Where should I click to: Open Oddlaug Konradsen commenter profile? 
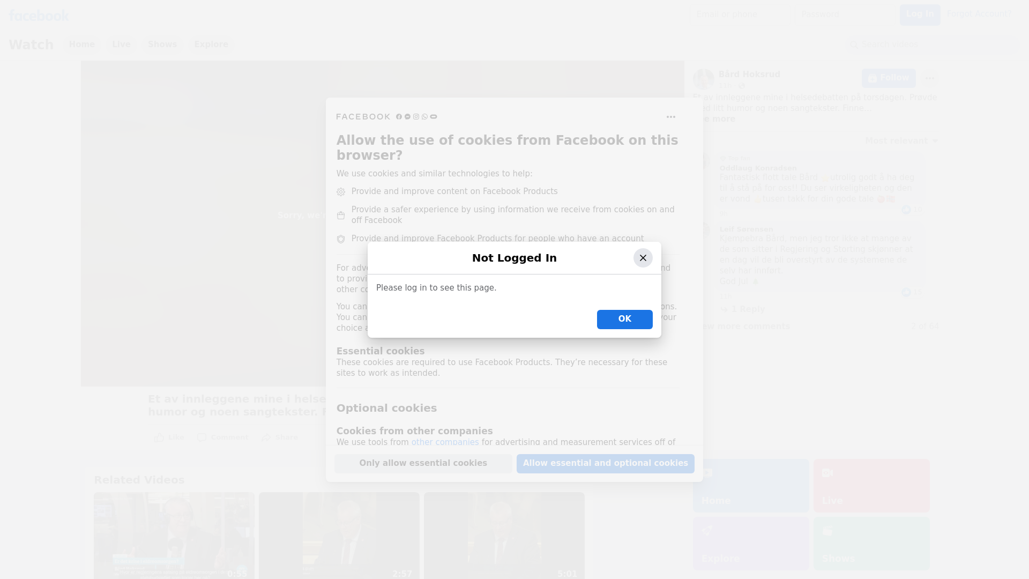pyautogui.click(x=758, y=168)
